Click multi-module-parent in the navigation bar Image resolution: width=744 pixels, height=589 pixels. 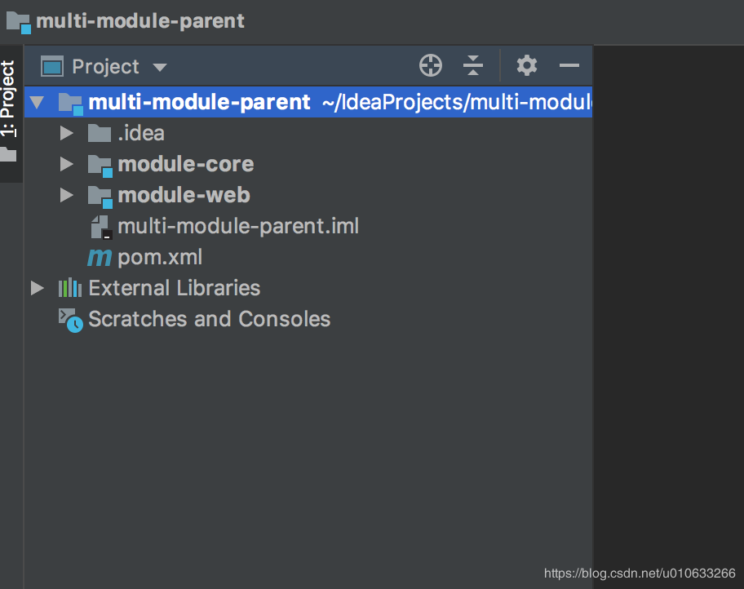click(x=139, y=21)
